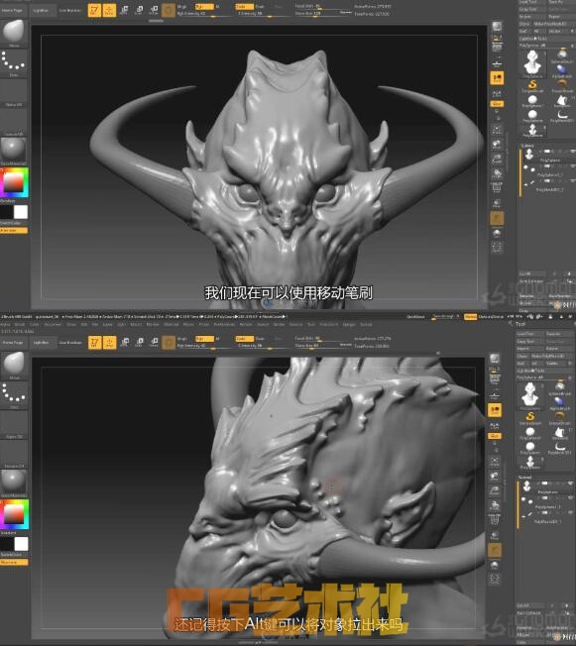This screenshot has width=576, height=646.
Task: Collapse the Tool palette header
Action: pos(520,324)
